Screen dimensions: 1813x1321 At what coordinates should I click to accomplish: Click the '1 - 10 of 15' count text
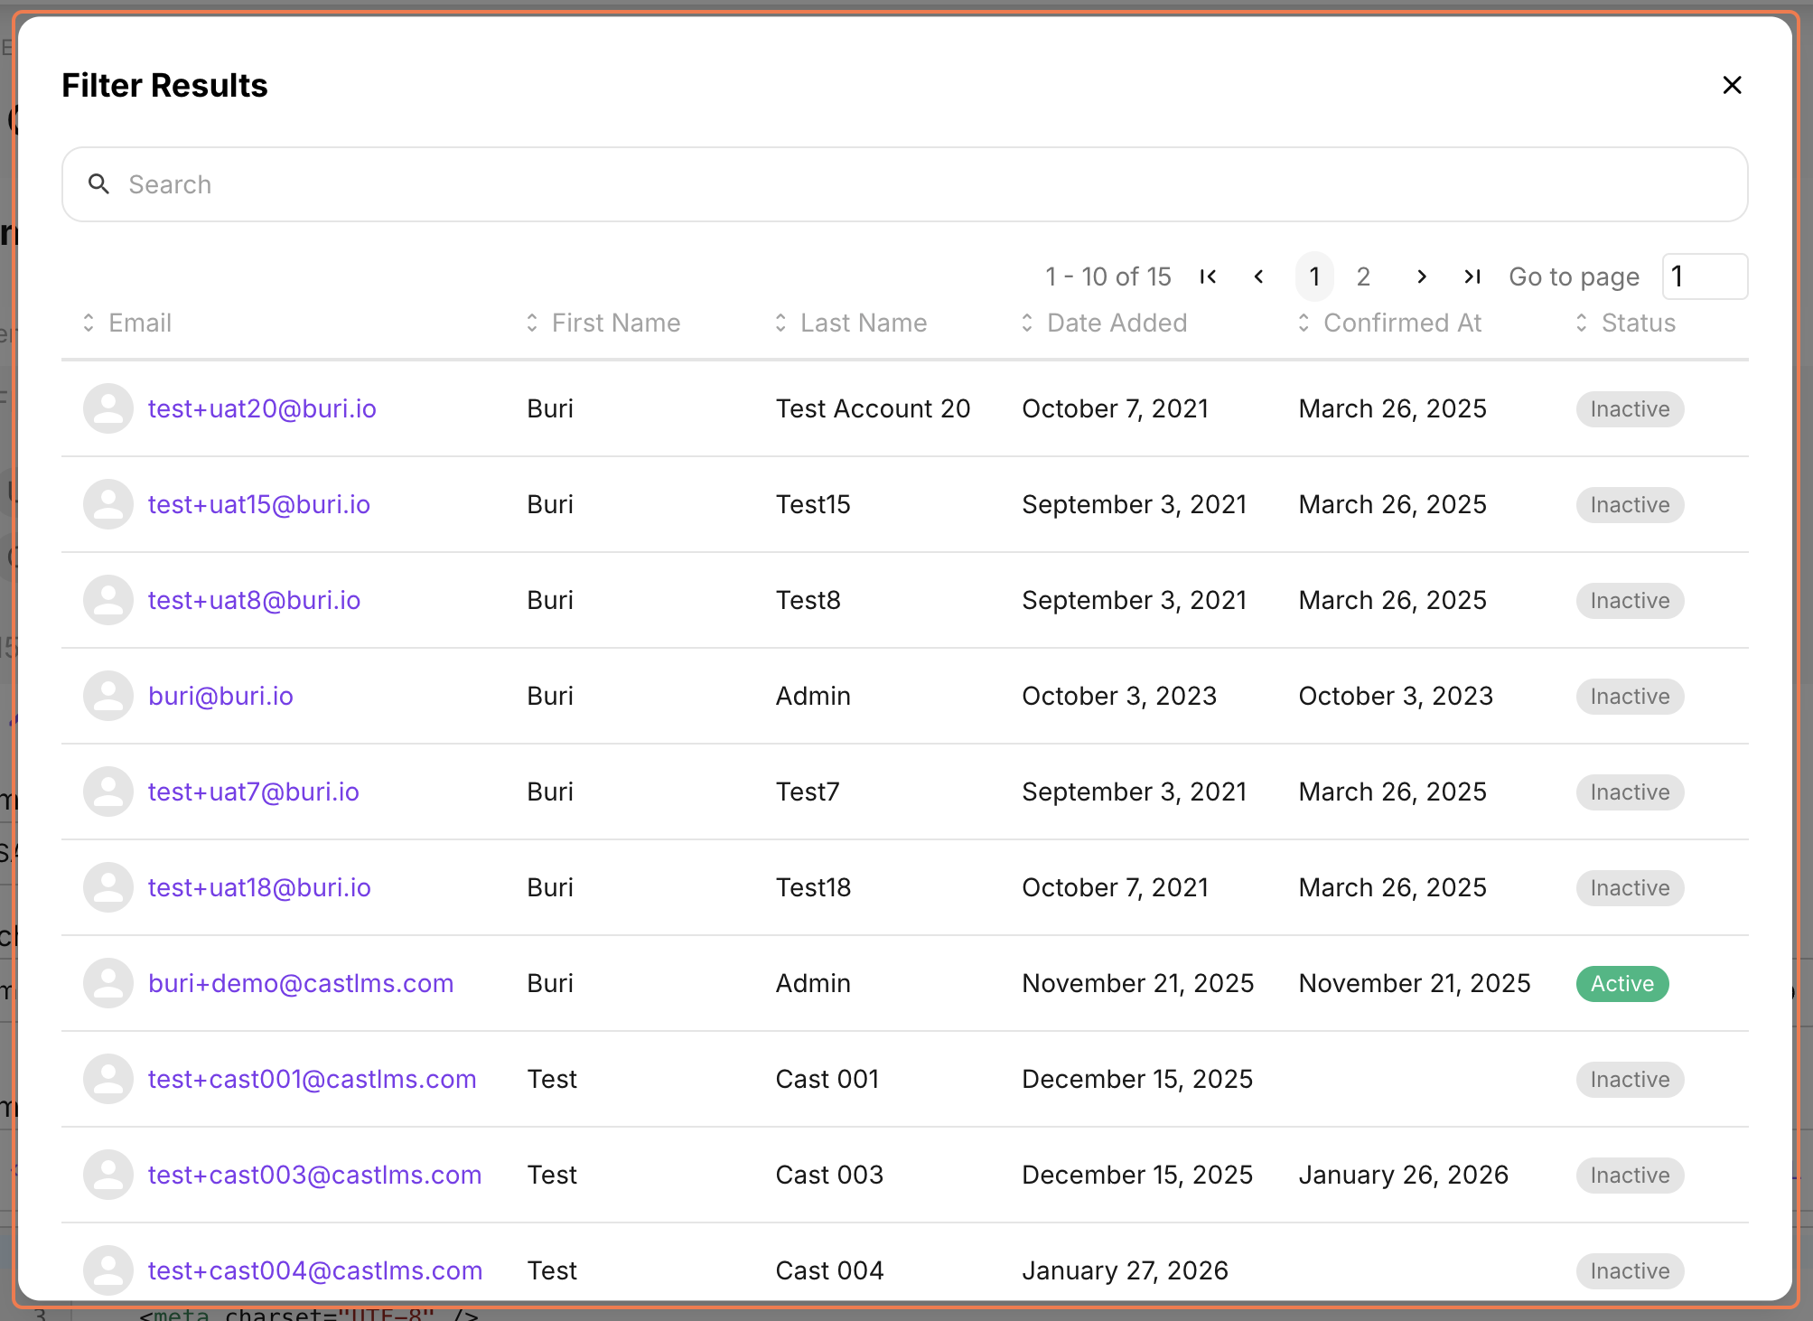(1107, 276)
